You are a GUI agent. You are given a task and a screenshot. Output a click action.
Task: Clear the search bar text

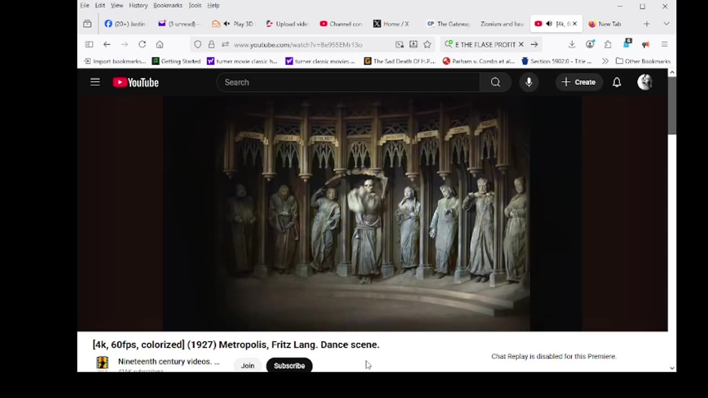pos(520,44)
